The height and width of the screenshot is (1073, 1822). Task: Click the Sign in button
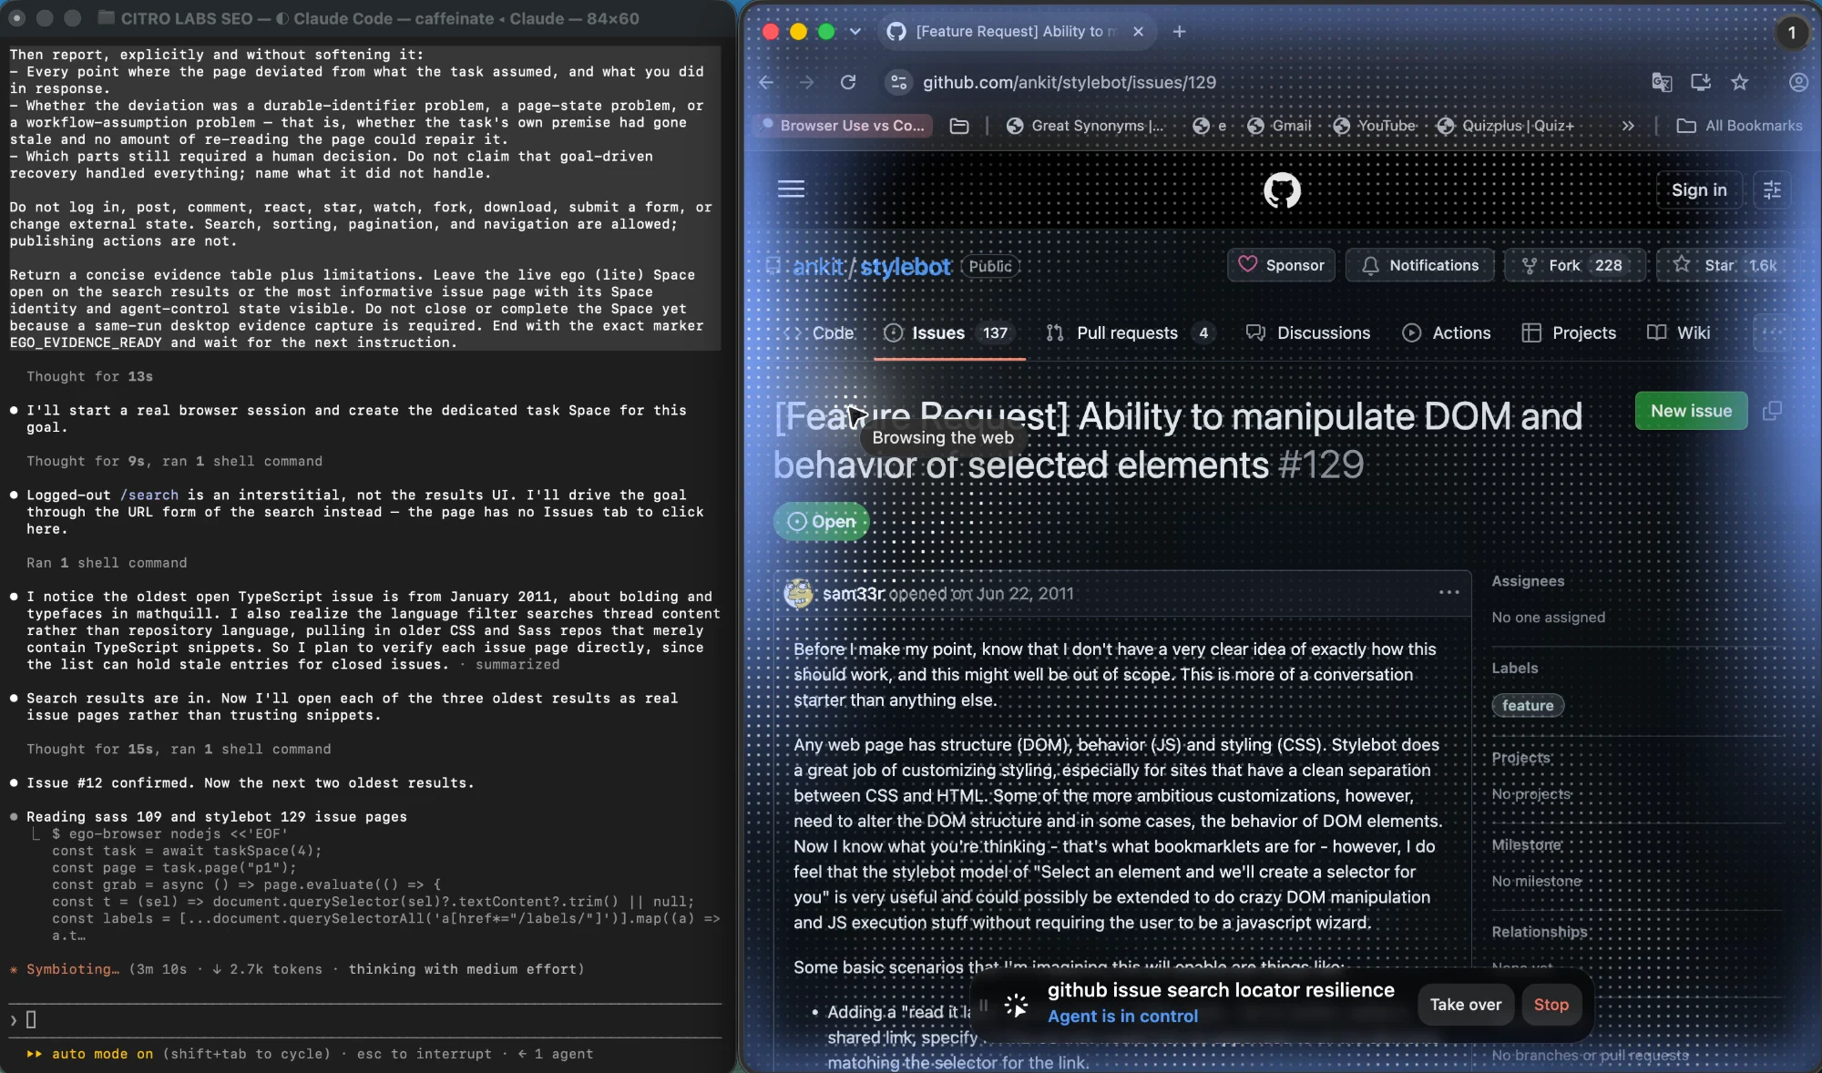[x=1699, y=189]
